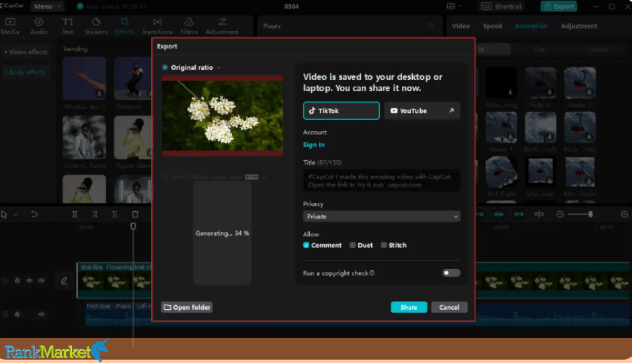Click the Share button
The height and width of the screenshot is (363, 632).
[409, 307]
